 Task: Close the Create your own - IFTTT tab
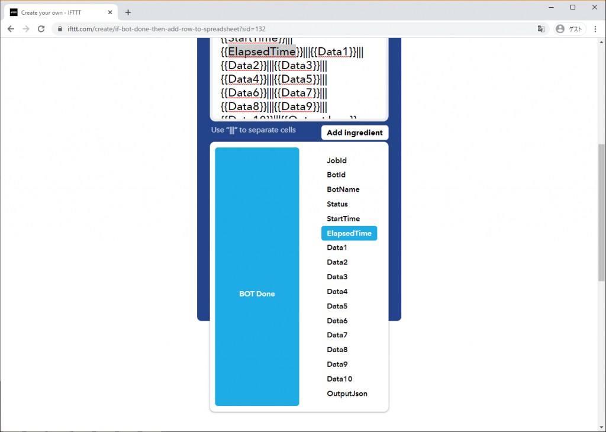click(x=110, y=12)
